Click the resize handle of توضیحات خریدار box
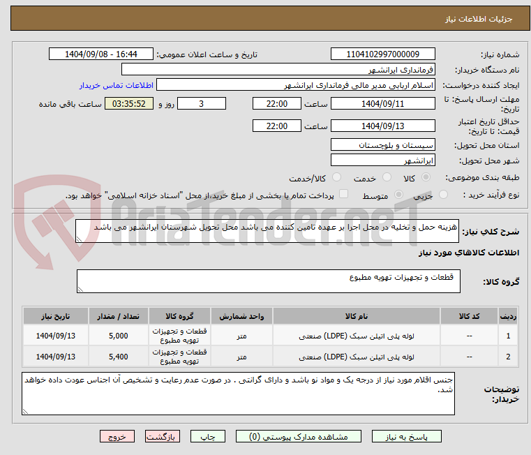 [x=25, y=411]
